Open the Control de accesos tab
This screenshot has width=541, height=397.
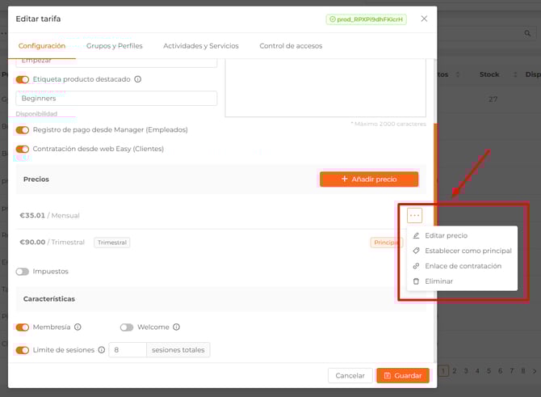290,46
